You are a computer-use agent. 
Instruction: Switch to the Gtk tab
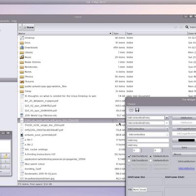[x=130, y=190]
